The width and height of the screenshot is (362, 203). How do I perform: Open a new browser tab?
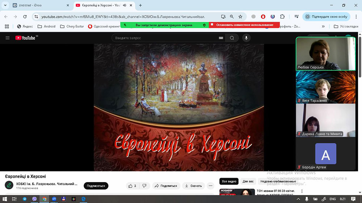tap(140, 5)
